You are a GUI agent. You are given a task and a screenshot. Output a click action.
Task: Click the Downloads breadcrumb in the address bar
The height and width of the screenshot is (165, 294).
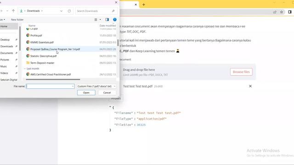point(34,11)
